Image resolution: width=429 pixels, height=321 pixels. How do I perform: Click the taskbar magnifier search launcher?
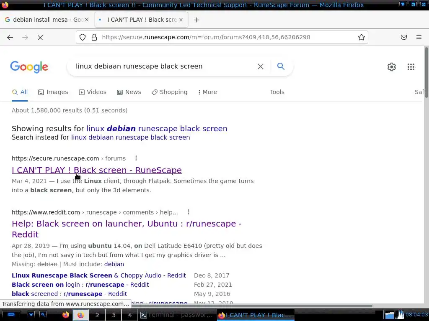pos(43,315)
